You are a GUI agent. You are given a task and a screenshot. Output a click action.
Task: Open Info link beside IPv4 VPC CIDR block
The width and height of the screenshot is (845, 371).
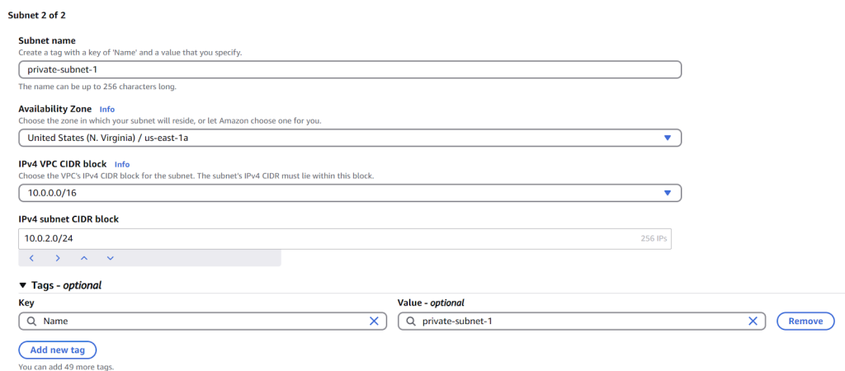pos(122,164)
